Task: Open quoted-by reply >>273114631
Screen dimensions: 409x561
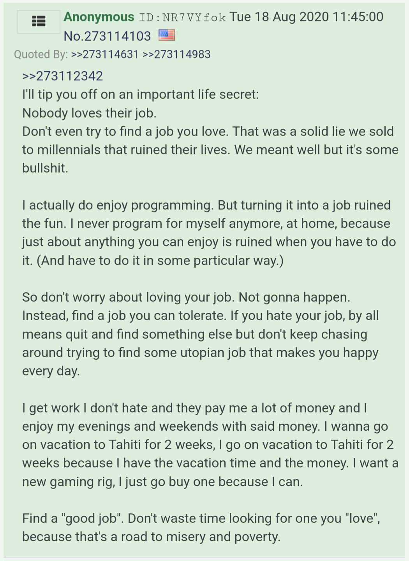Action: tap(105, 54)
